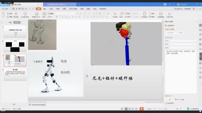
Task: Click the plus add slide icon below thumbnails
Action: tap(14, 104)
